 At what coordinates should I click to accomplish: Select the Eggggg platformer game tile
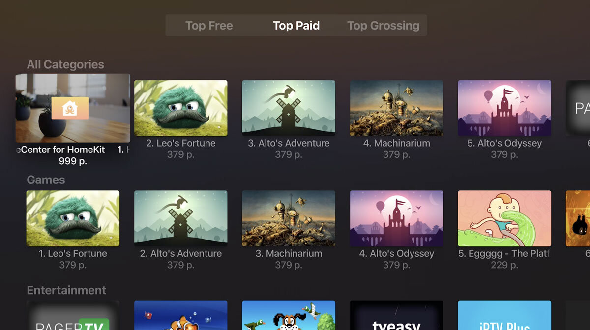coord(504,218)
